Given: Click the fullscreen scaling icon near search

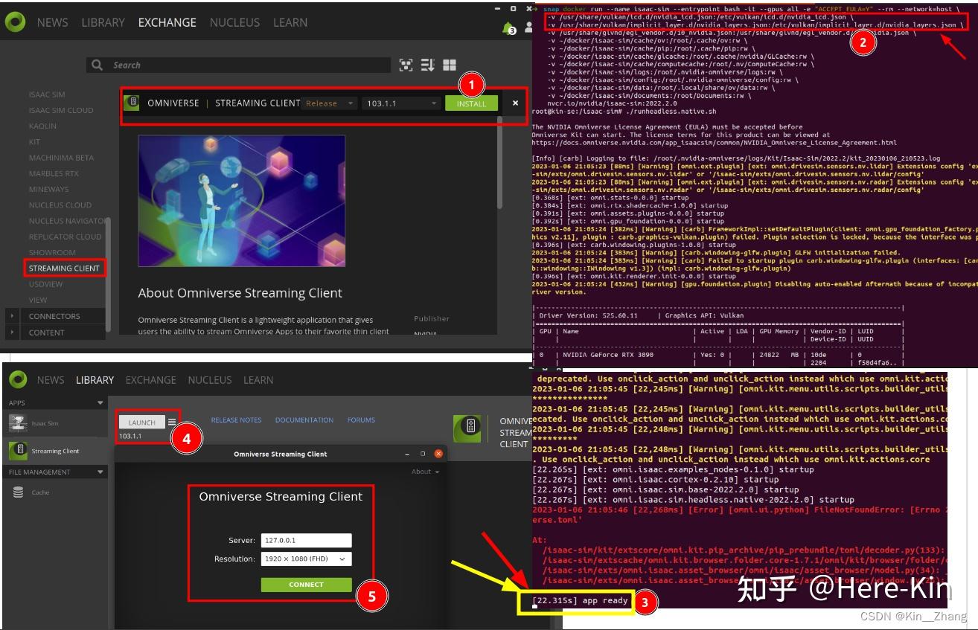Looking at the screenshot, I should tap(406, 65).
